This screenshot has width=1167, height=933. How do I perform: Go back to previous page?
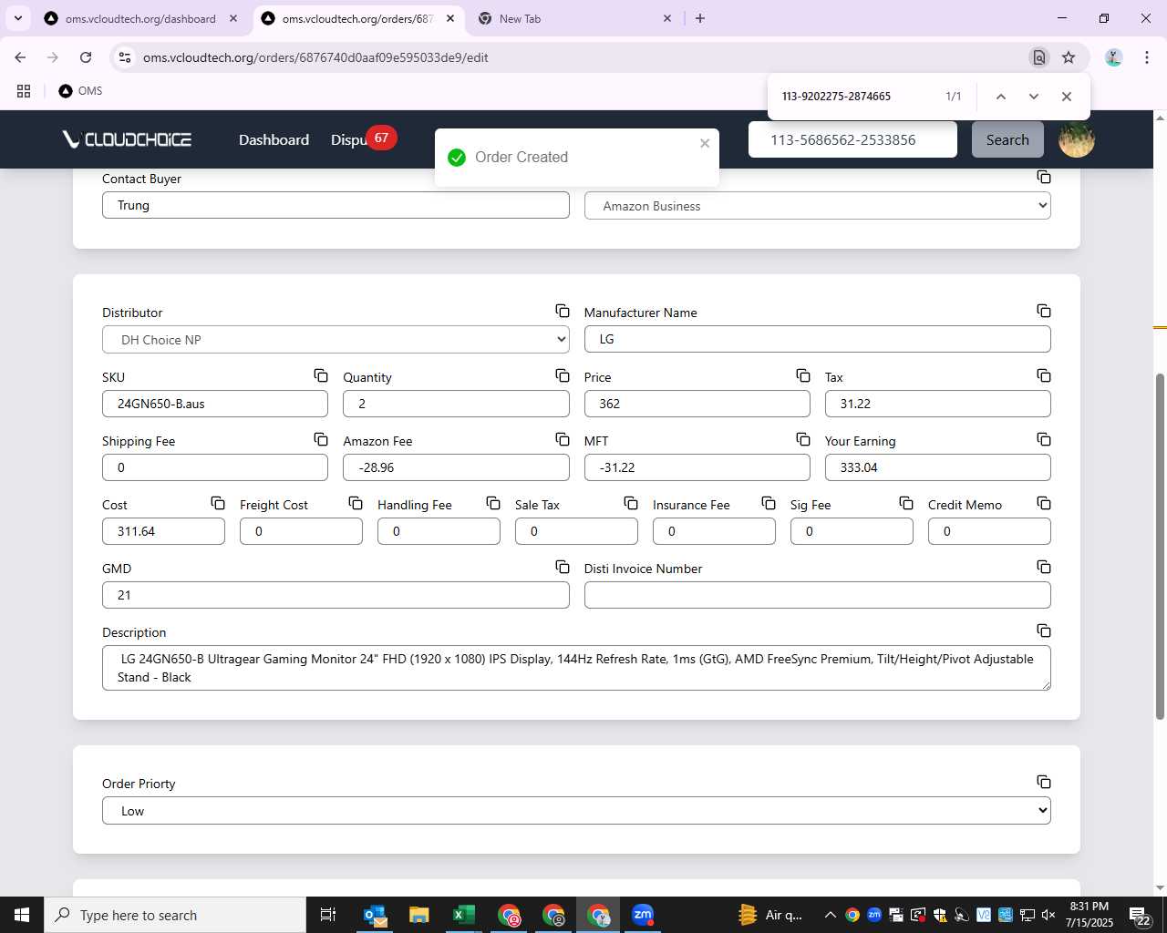tap(20, 57)
